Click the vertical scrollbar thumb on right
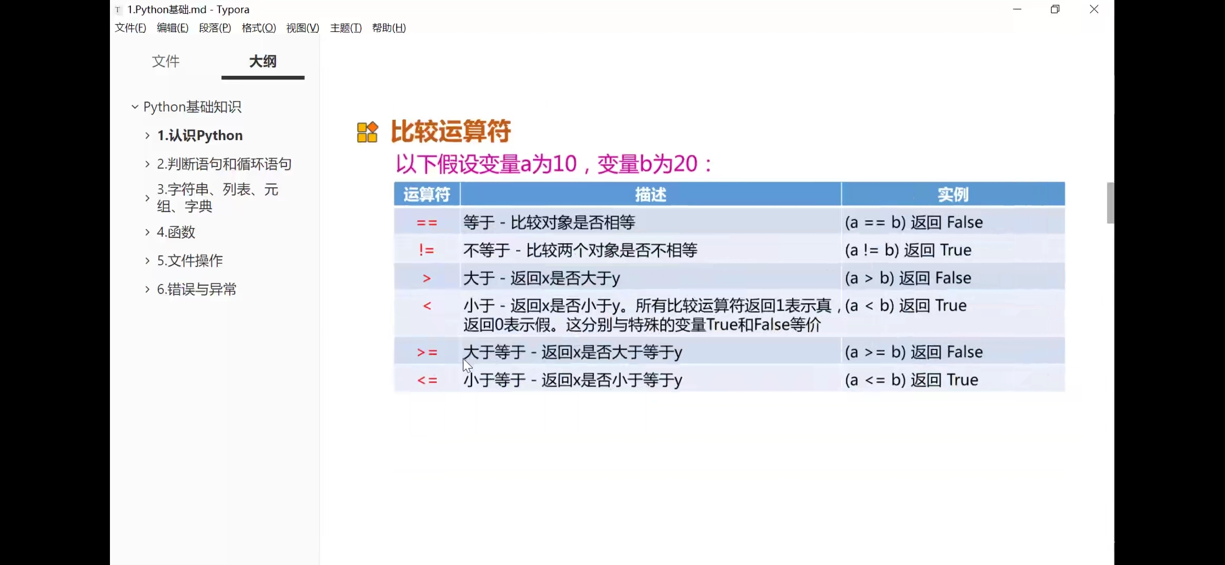Screen dimensions: 1225x565 tap(1110, 203)
